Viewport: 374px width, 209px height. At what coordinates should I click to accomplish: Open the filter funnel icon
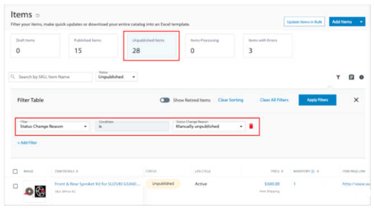(338, 77)
